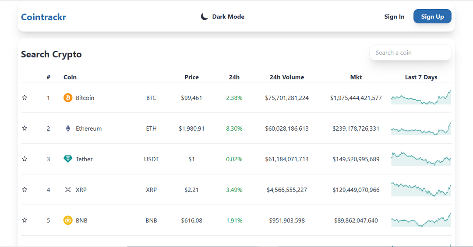Click the XRP cross logo icon
Screen dimensions: 473x247
pyautogui.click(x=68, y=190)
